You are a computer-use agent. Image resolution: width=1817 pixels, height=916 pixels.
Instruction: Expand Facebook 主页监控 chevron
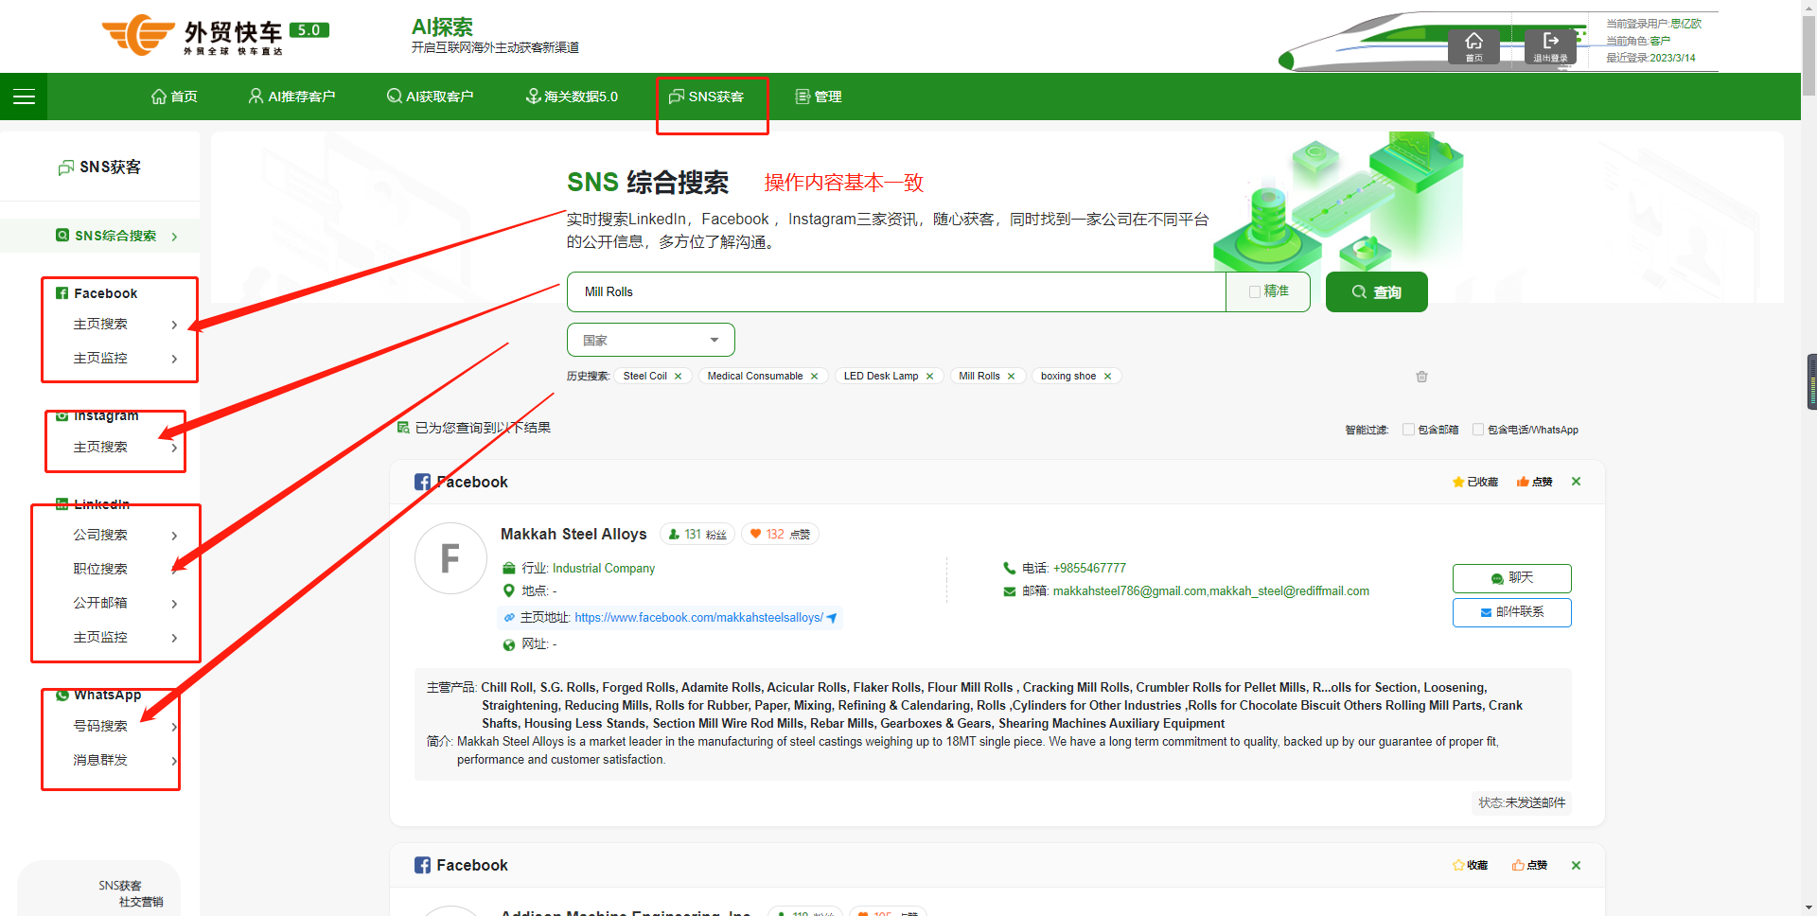tap(174, 359)
